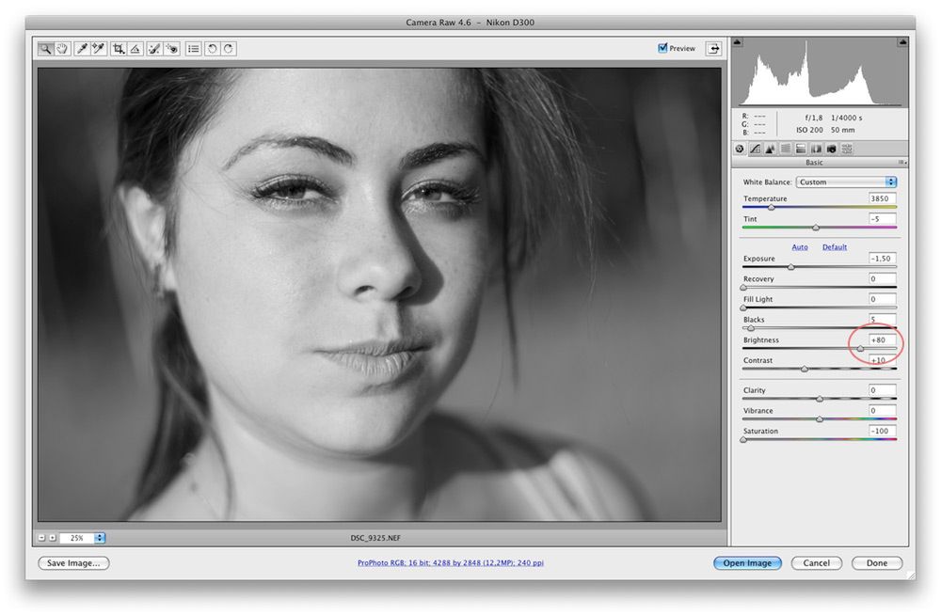Open the Camera Calibration panel tab

click(x=832, y=149)
